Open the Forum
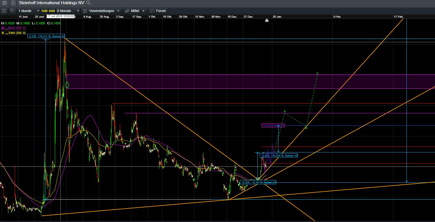 158,11
